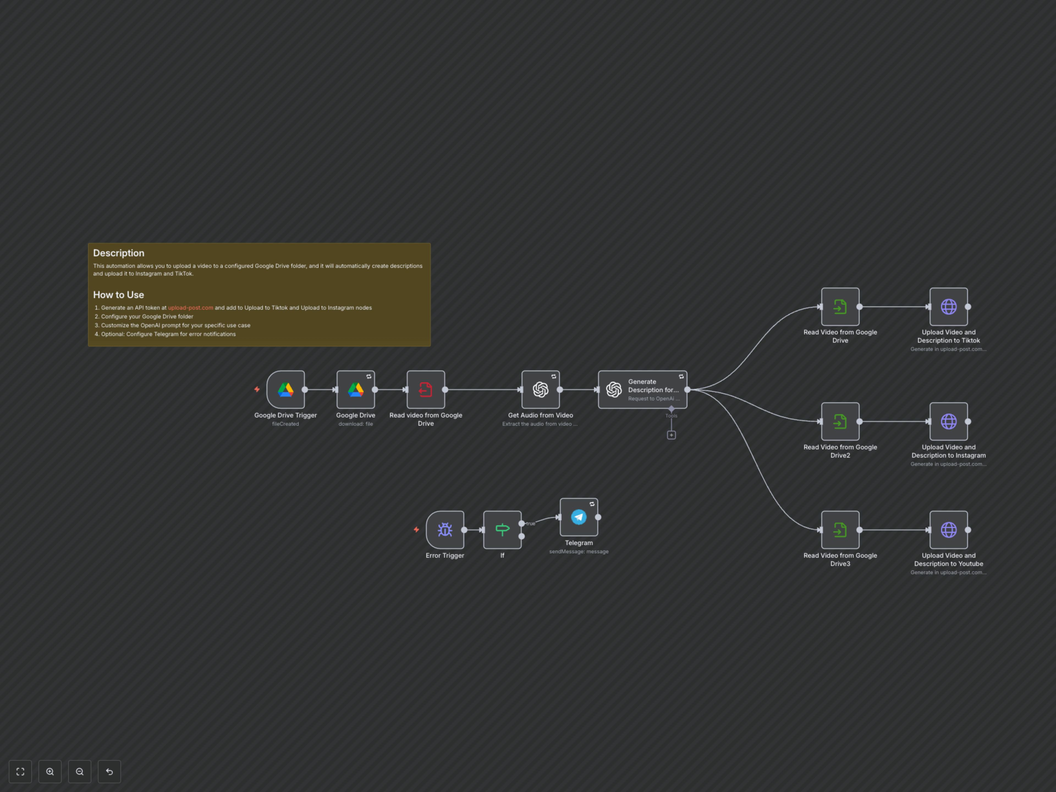Click the Read Video from Google Drive3 label
The width and height of the screenshot is (1056, 792).
[x=840, y=560]
